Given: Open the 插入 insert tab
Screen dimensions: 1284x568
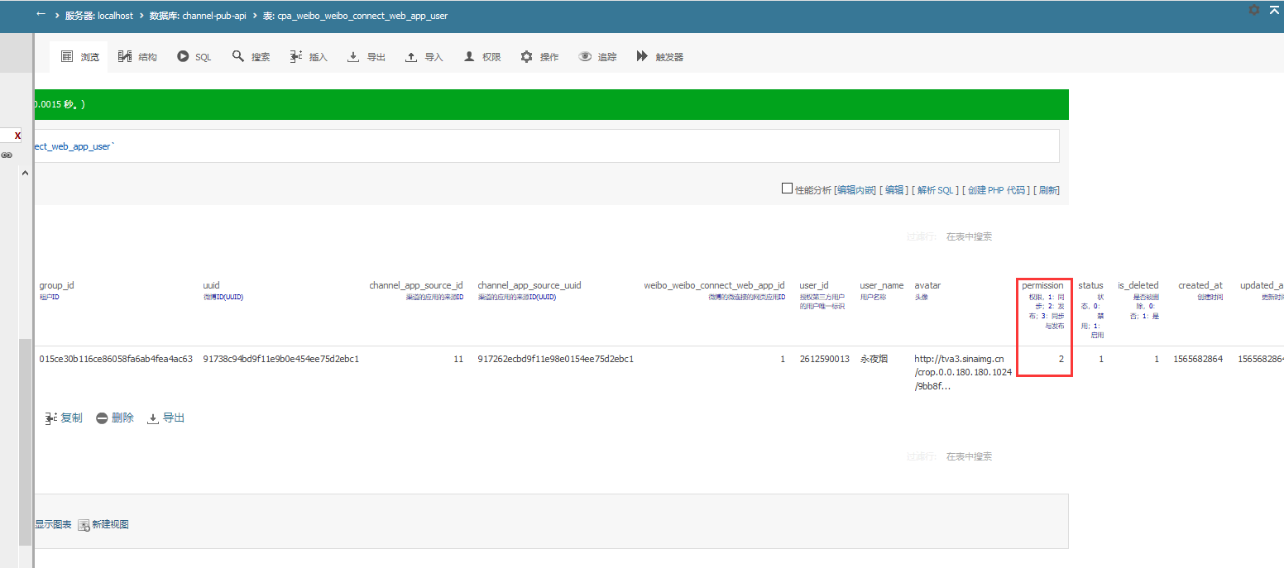Looking at the screenshot, I should [x=309, y=57].
